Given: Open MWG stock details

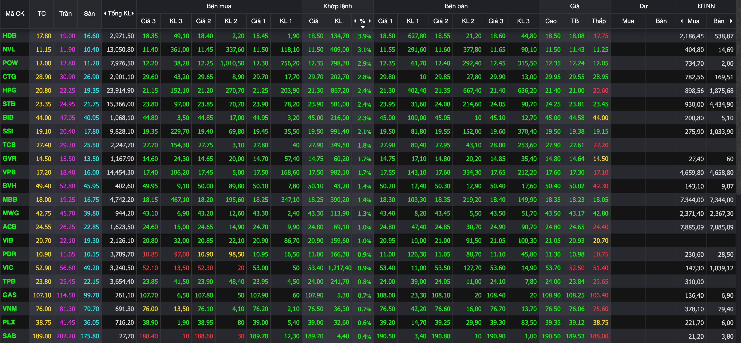Looking at the screenshot, I should [x=11, y=213].
